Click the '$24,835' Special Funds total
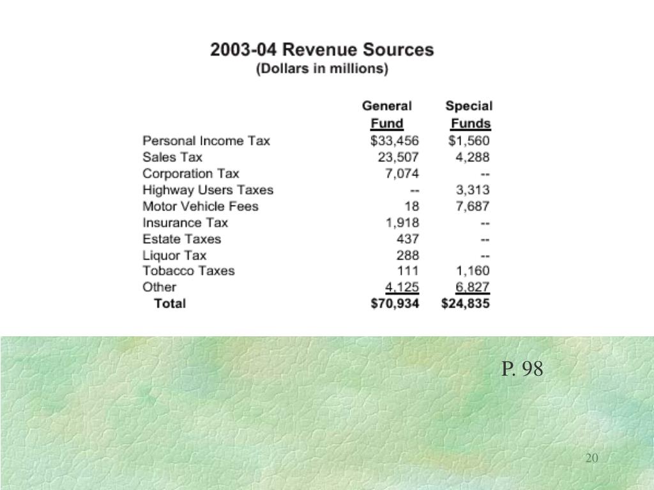The image size is (654, 490). [466, 303]
